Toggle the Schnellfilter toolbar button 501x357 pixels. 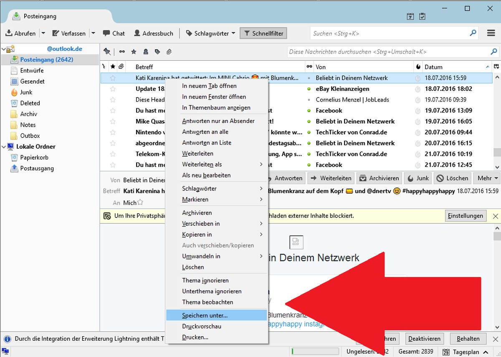pos(263,33)
